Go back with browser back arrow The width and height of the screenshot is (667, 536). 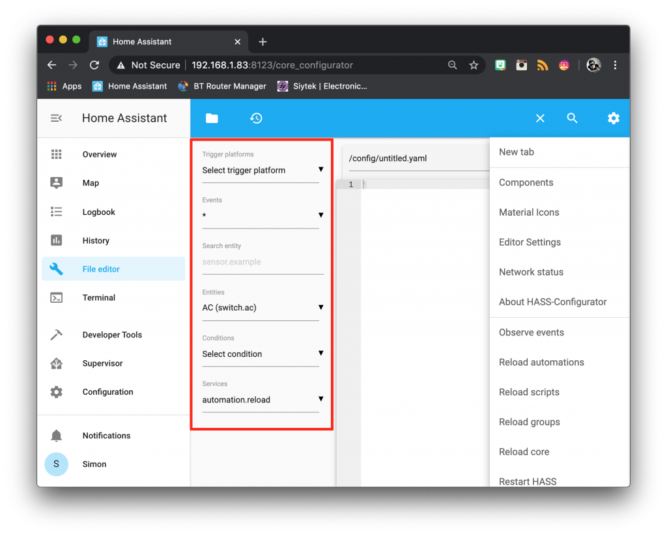pos(52,65)
